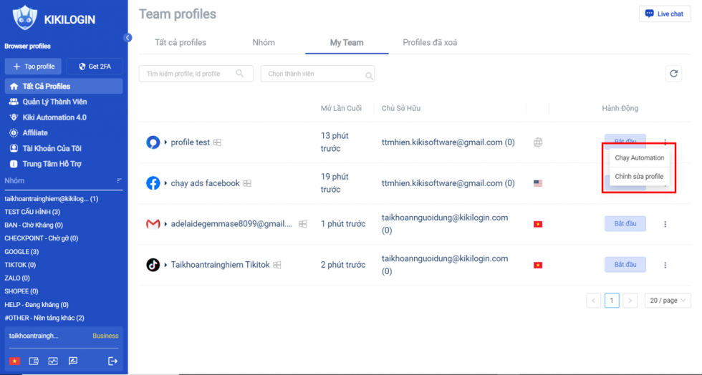
Task: Click the globe proxy icon in profile test row
Action: (x=538, y=142)
